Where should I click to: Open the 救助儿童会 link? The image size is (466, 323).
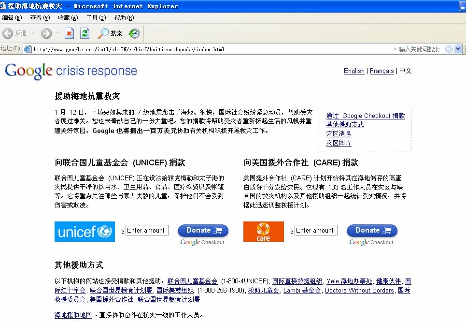(x=264, y=290)
